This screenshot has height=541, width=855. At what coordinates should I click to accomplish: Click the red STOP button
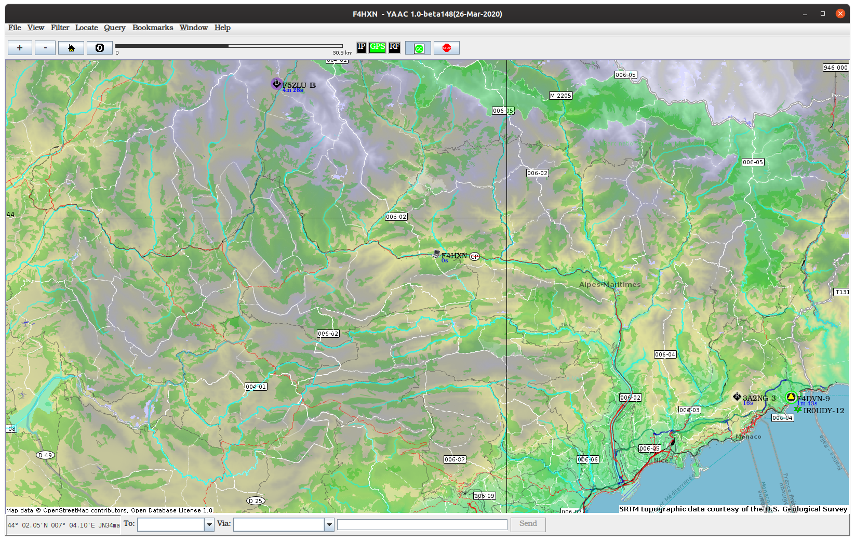pos(447,48)
